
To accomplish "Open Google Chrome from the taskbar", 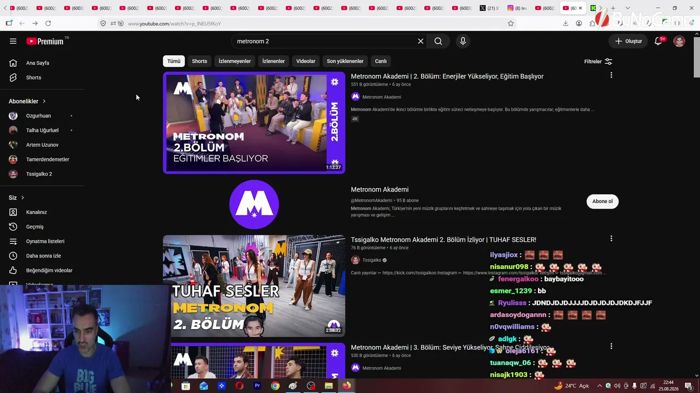I will pos(275,386).
